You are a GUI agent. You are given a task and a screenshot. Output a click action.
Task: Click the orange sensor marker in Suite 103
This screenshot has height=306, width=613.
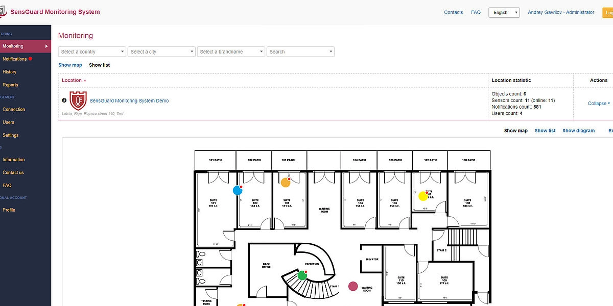click(x=286, y=182)
